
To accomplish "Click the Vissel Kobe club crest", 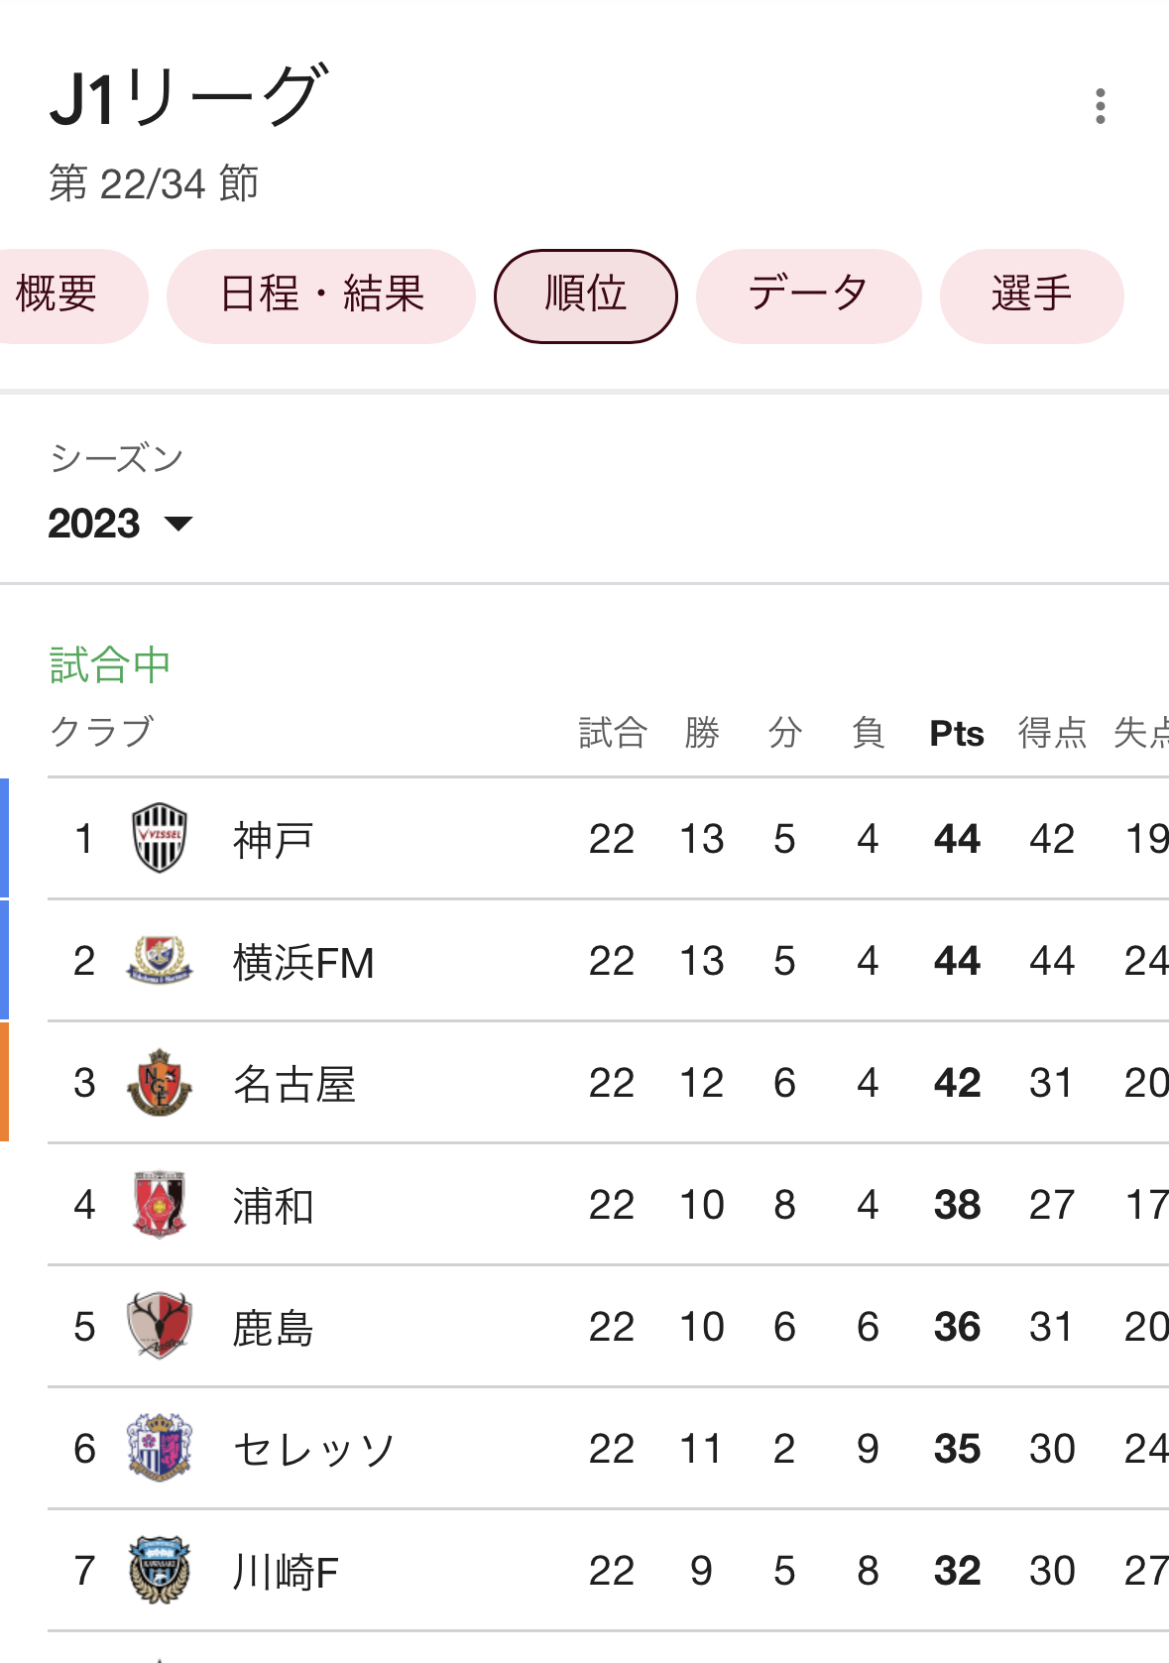I will click(159, 838).
